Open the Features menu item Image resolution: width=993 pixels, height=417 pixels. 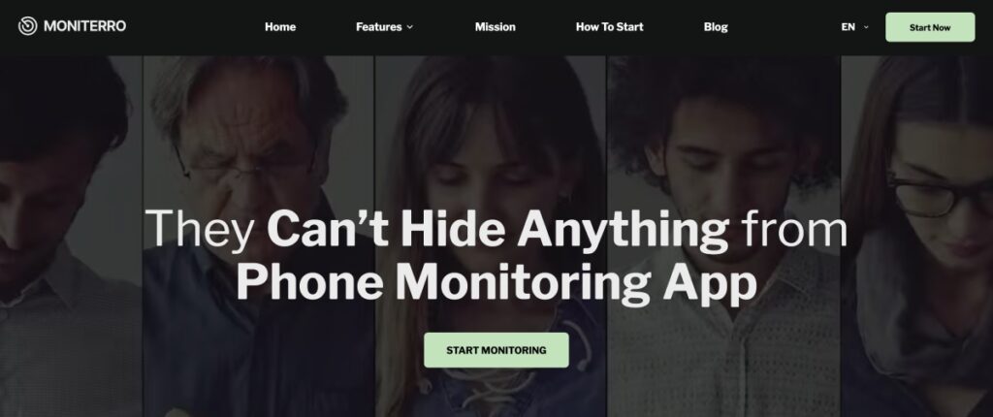point(379,26)
